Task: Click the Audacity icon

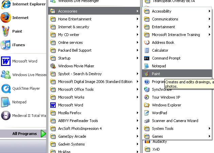Action: point(147,142)
